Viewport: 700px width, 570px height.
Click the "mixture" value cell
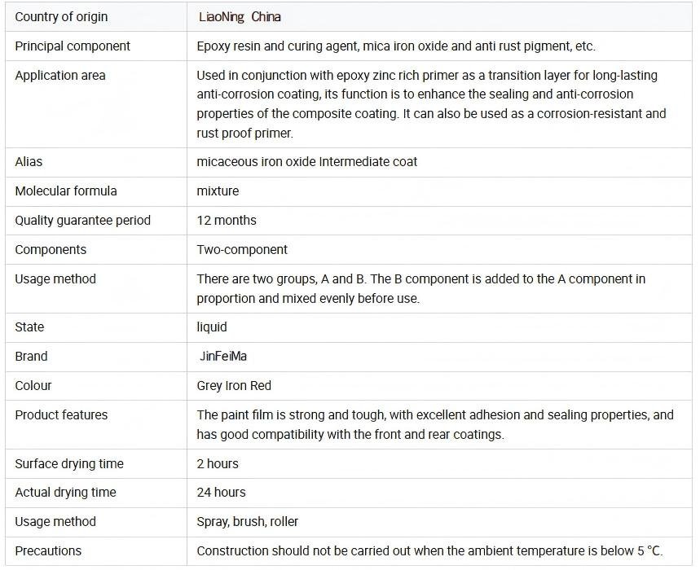218,191
